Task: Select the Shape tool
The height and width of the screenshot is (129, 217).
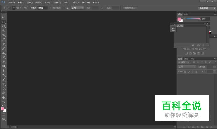Action: coord(3,93)
